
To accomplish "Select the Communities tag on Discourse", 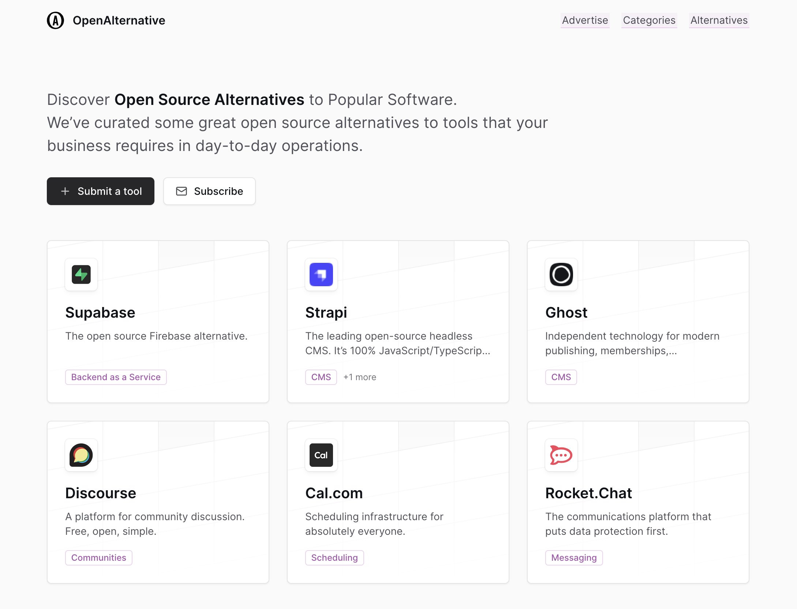I will (98, 557).
